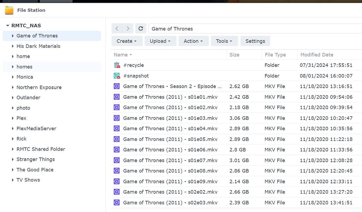Expand the homes folder arrow

point(13,67)
